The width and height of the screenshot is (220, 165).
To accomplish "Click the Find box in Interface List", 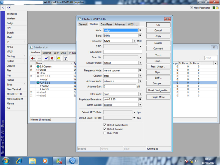I will (x=211, y=58).
